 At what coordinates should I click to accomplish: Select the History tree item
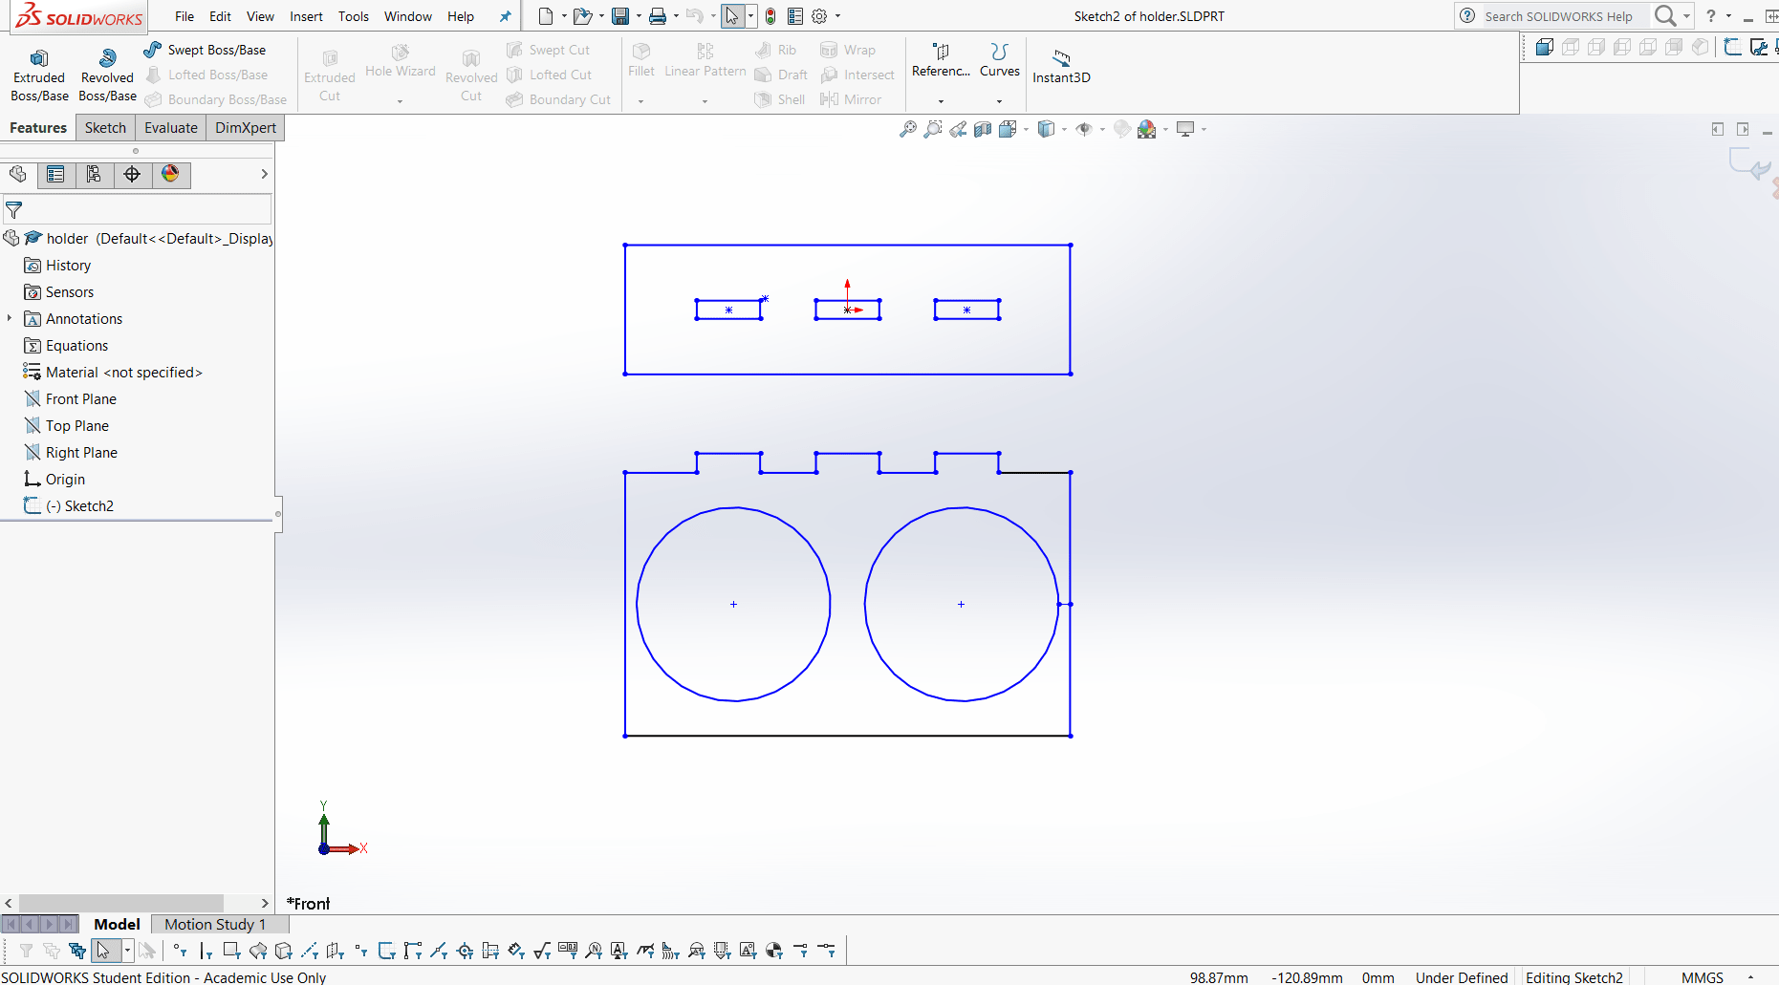coord(57,266)
